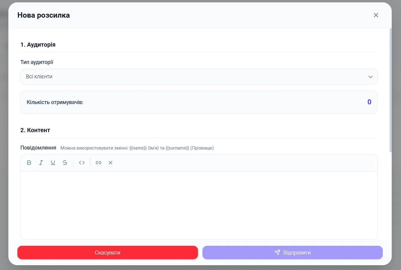
Task: Close the Нова розсилка dialog
Action: point(376,15)
